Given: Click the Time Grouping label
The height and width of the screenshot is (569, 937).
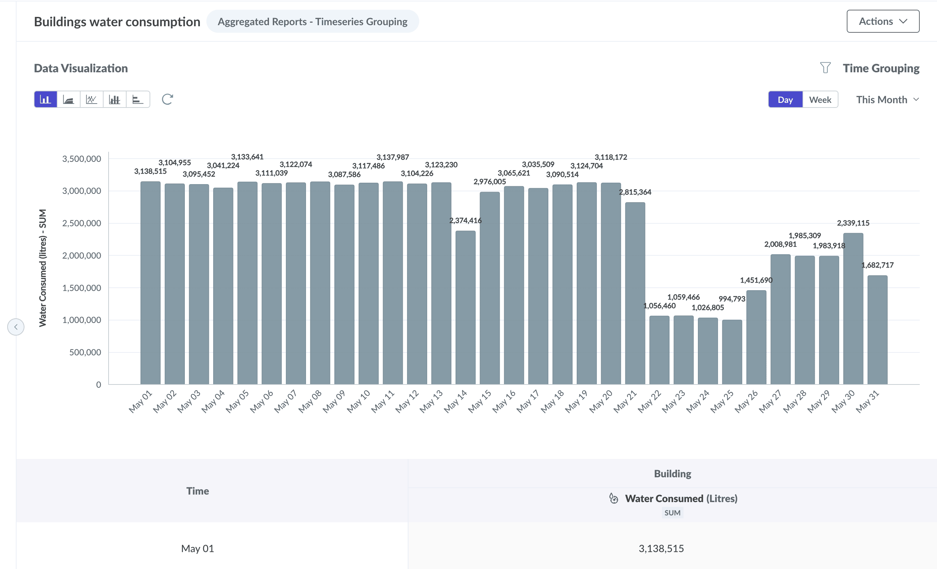Looking at the screenshot, I should pyautogui.click(x=881, y=68).
